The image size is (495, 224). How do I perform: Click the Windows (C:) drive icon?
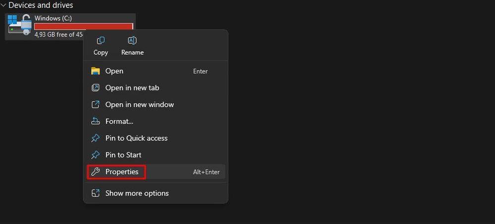[19, 25]
